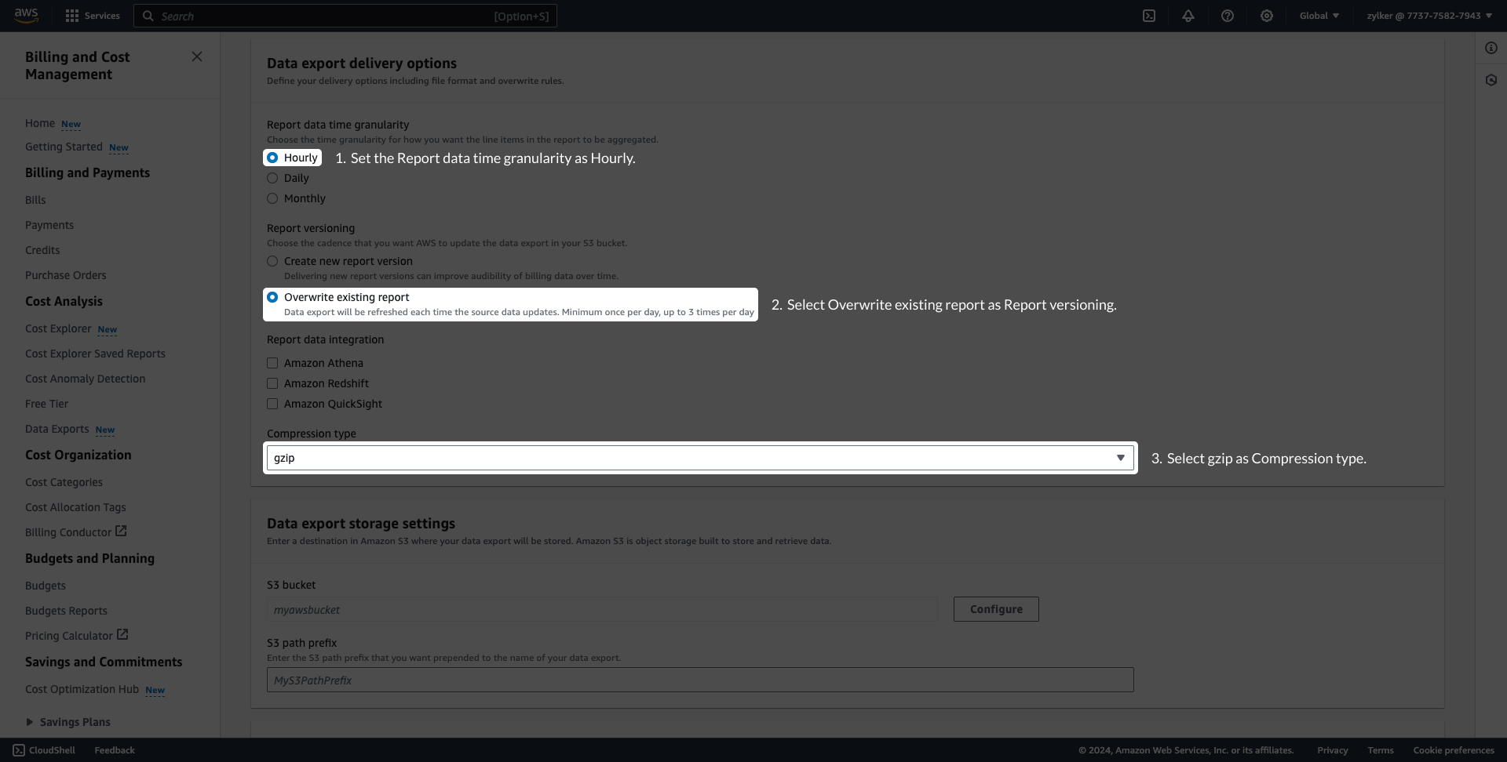
Task: Click the Configure S3 bucket button
Action: [996, 609]
